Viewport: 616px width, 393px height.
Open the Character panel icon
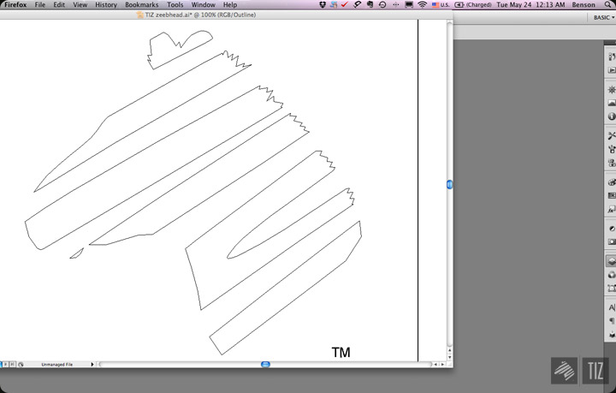click(612, 307)
